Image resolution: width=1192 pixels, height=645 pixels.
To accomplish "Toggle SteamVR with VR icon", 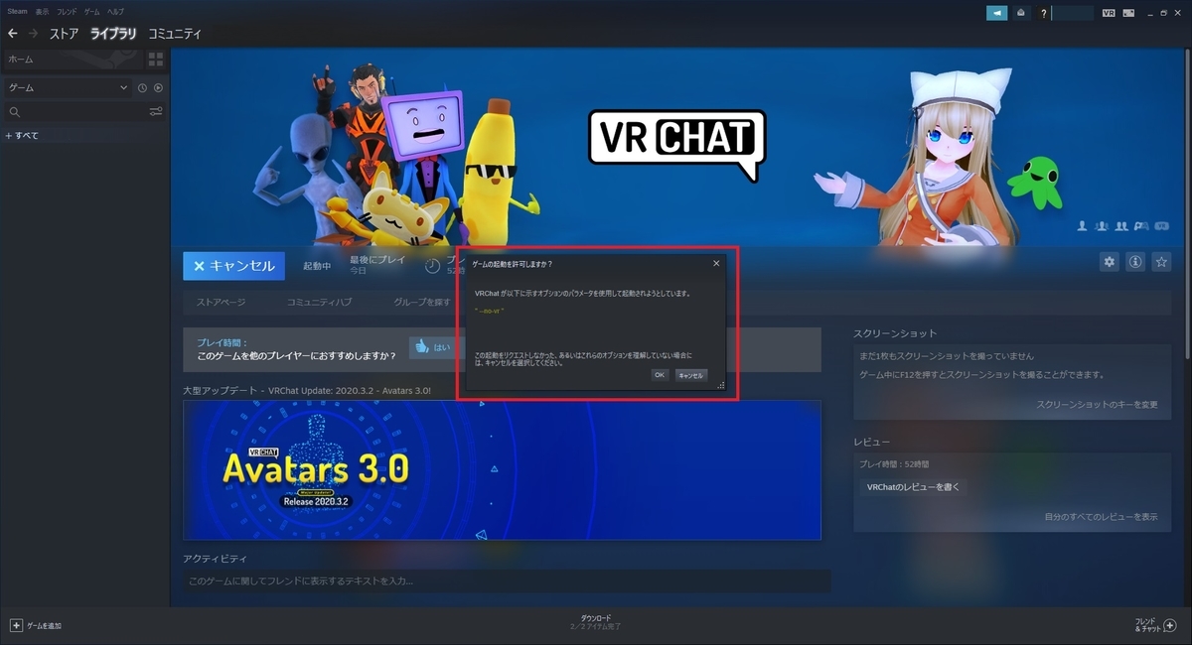I will pyautogui.click(x=1110, y=13).
